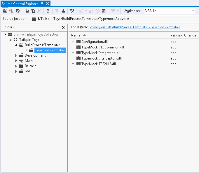Open the Workspace dropdown

point(193,11)
